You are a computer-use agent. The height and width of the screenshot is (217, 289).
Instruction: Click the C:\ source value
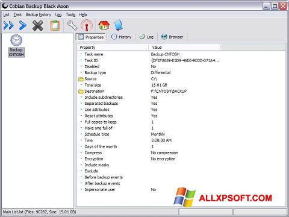tap(154, 79)
